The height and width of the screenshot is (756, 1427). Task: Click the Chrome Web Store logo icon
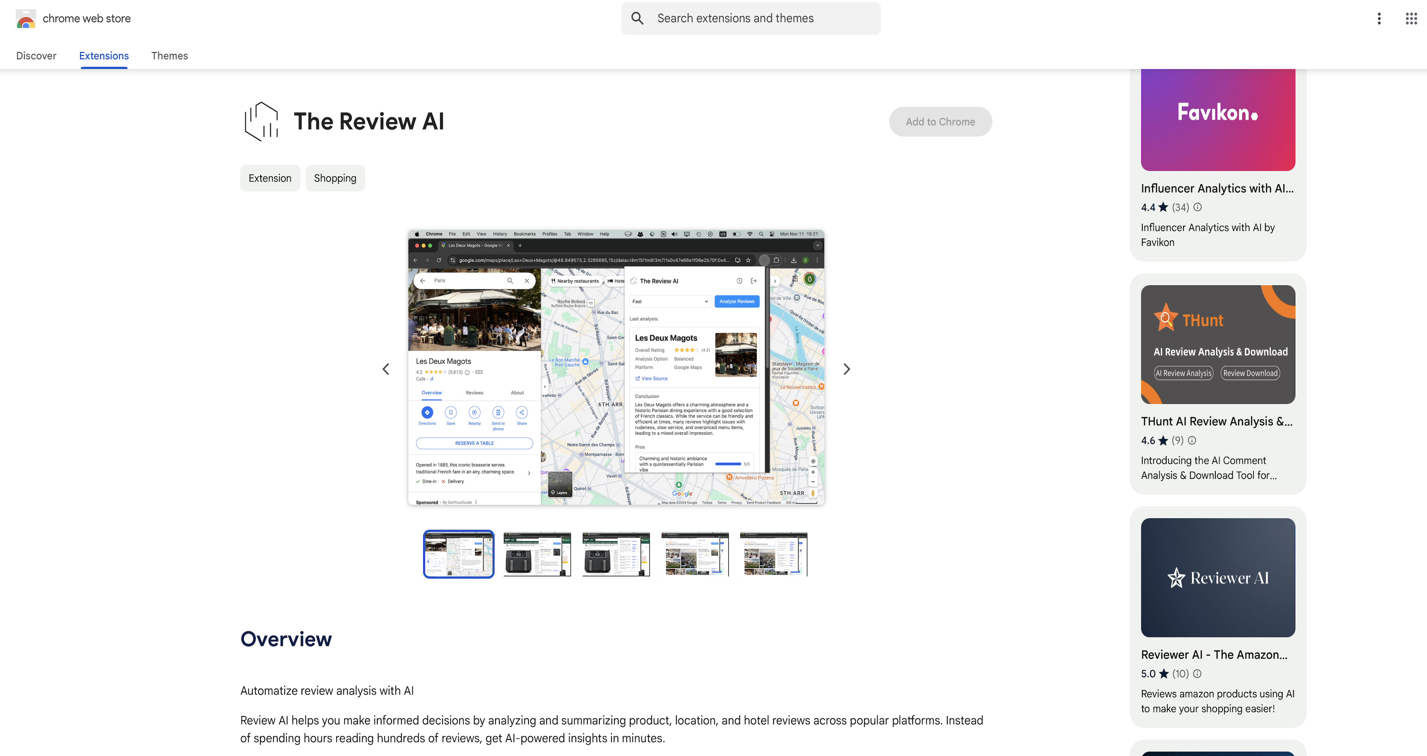pos(26,18)
